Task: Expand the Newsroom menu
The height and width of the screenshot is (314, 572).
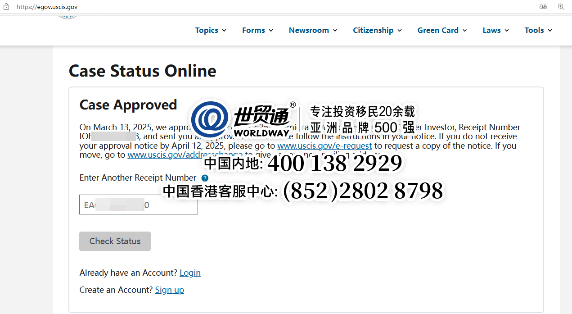Action: tap(313, 30)
